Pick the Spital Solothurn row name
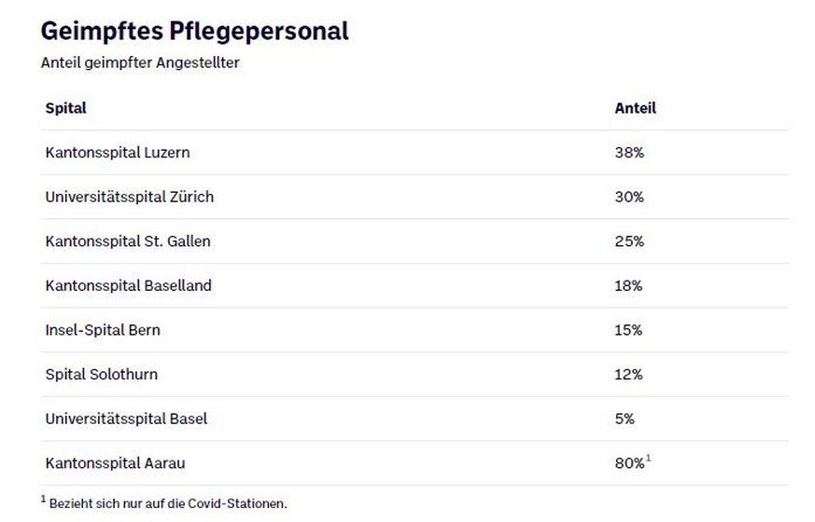 click(101, 375)
